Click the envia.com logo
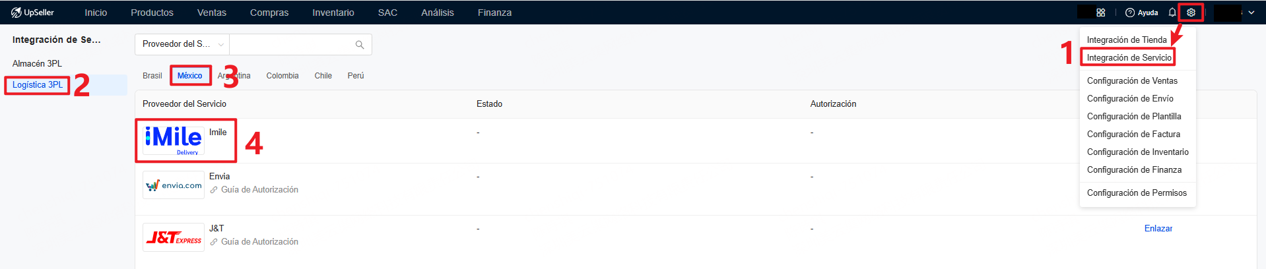The height and width of the screenshot is (269, 1266). tap(174, 185)
